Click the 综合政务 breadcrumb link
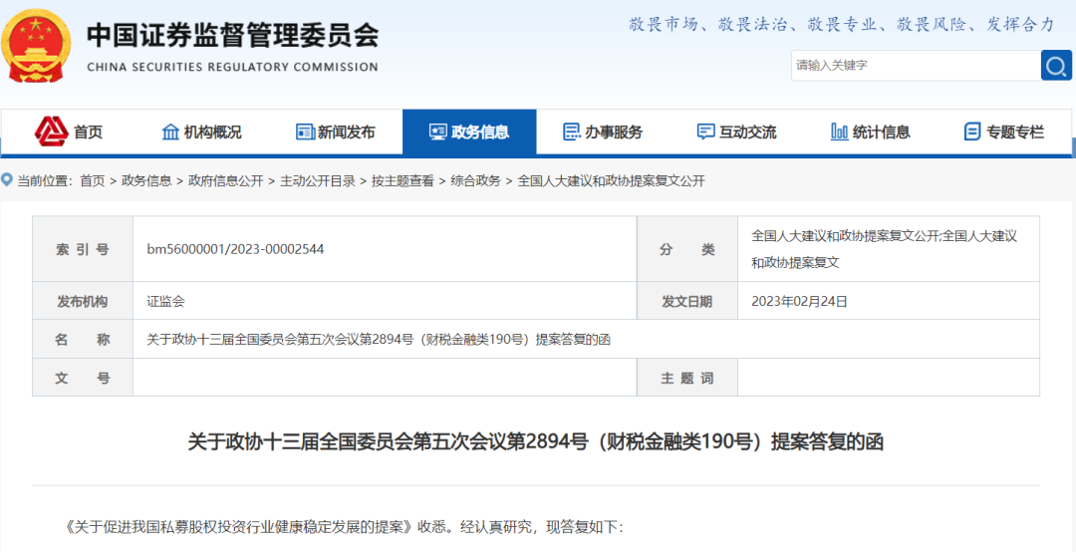 click(475, 181)
